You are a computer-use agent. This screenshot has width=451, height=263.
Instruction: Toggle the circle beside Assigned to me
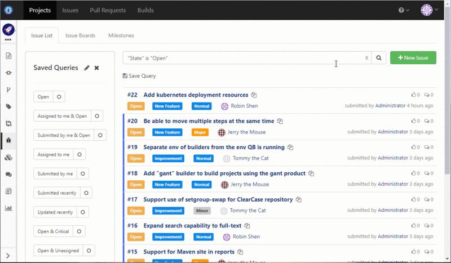point(79,154)
